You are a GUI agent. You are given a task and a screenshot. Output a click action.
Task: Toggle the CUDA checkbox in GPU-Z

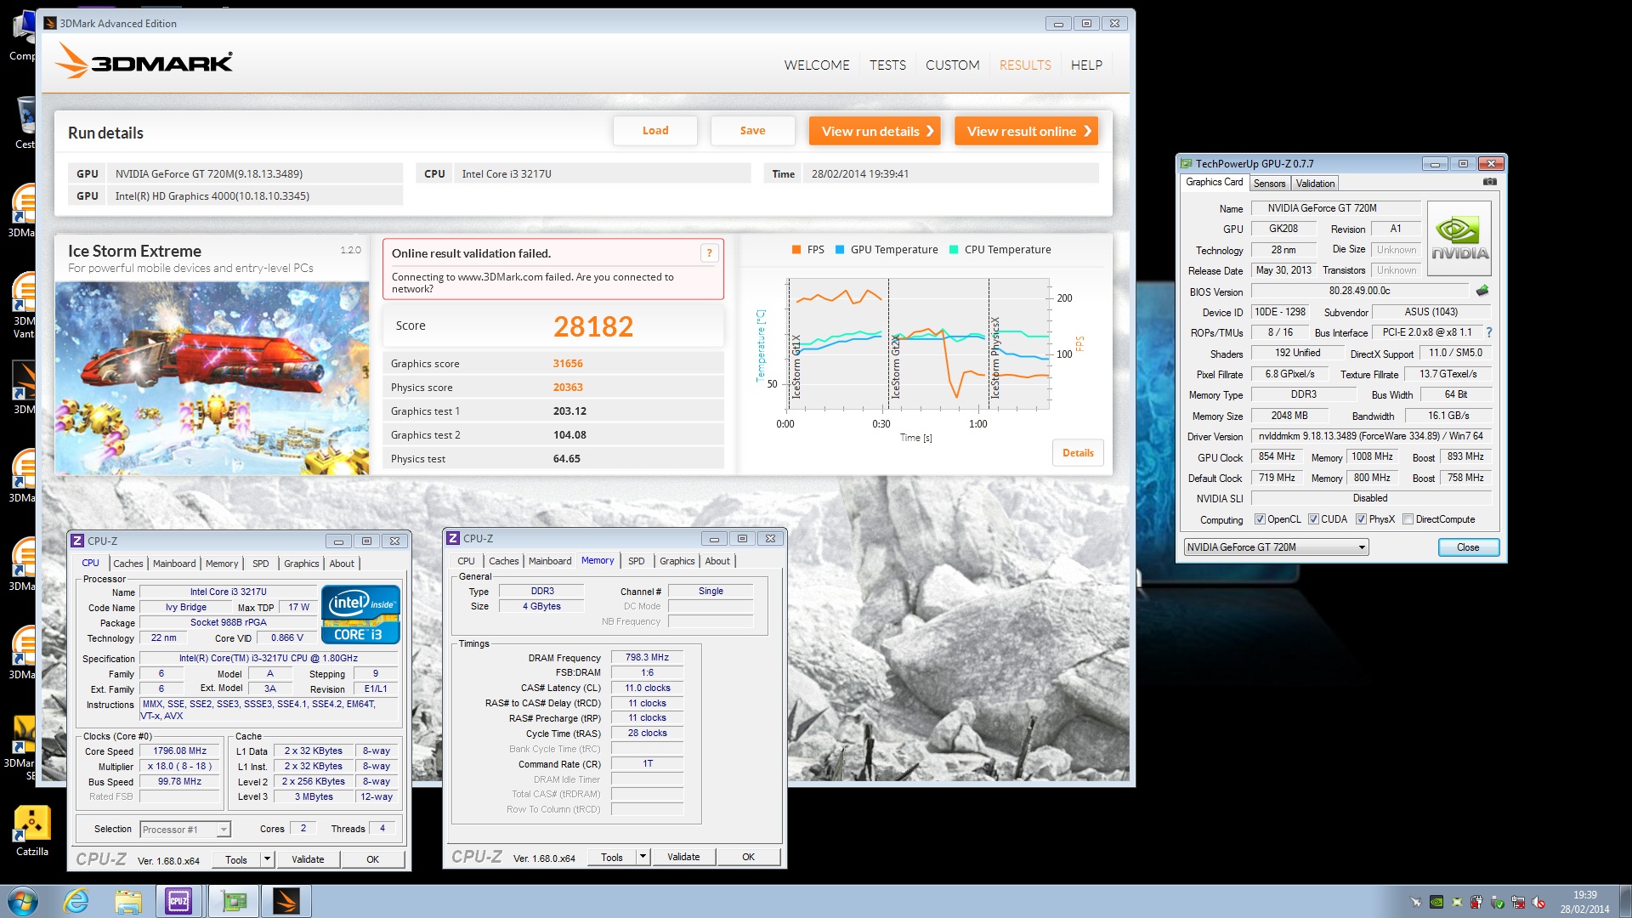[x=1313, y=519]
